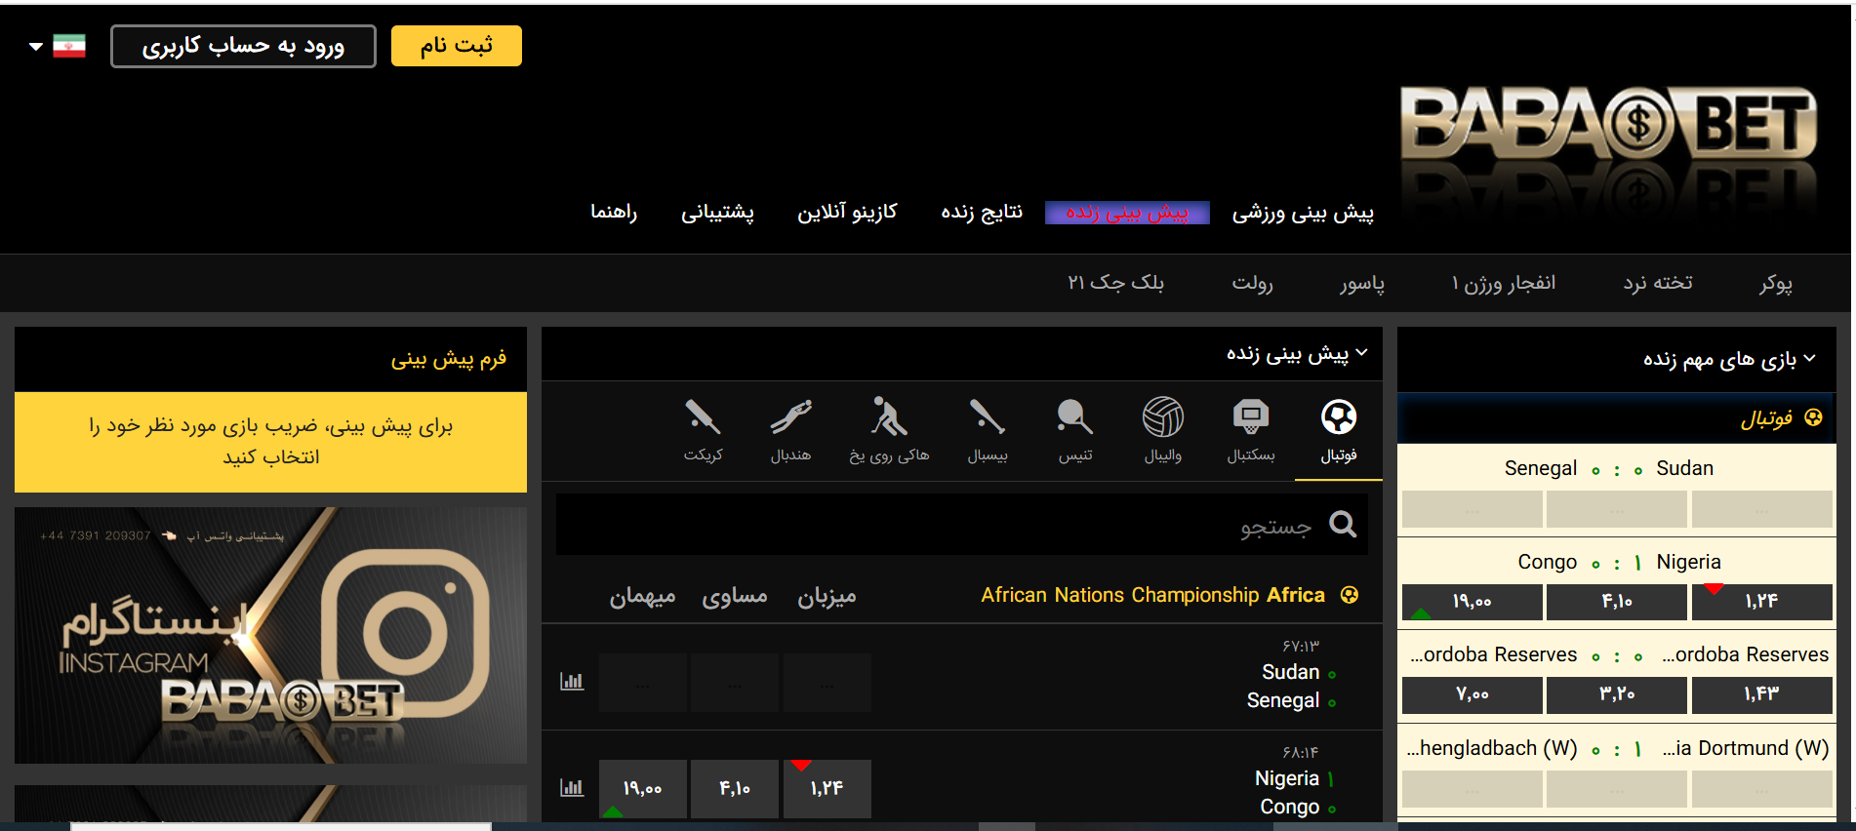Click the football (فوتبال) header in sidebar
This screenshot has width=1856, height=831.
[1617, 417]
